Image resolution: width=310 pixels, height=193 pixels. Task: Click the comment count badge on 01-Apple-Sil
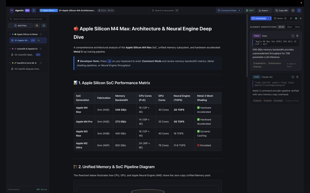(33, 41)
